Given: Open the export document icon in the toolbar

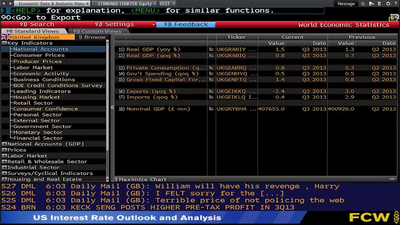Looking at the screenshot, I should [x=380, y=4].
